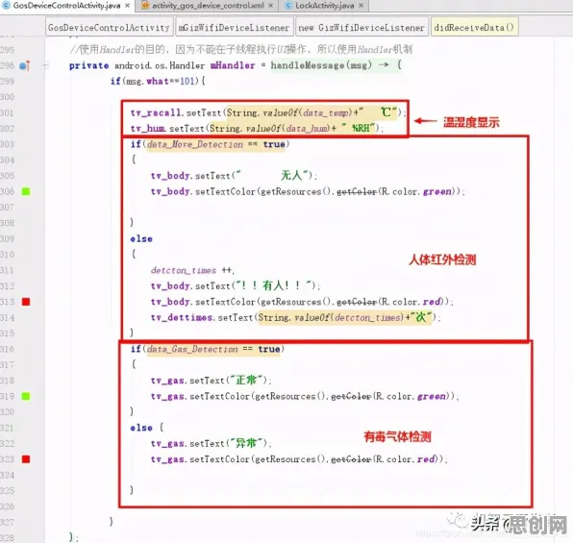This screenshot has width=573, height=543.
Task: Close the GosDeviceControlActivity.java tab
Action: coord(127,6)
